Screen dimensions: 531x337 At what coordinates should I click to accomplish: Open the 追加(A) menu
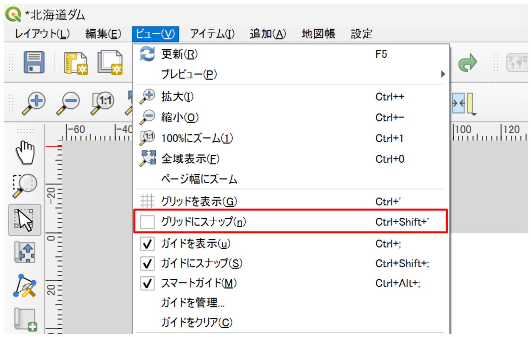pyautogui.click(x=268, y=34)
